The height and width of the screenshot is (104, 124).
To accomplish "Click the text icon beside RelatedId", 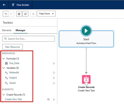I will (6, 73).
